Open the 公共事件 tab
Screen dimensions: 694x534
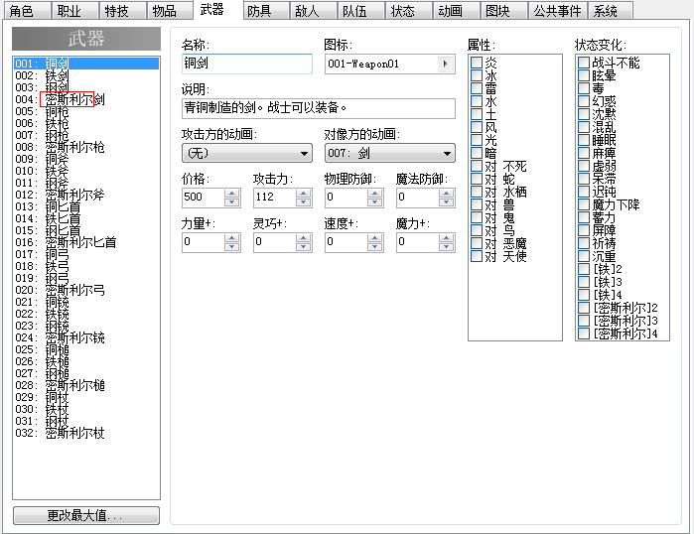tap(558, 11)
